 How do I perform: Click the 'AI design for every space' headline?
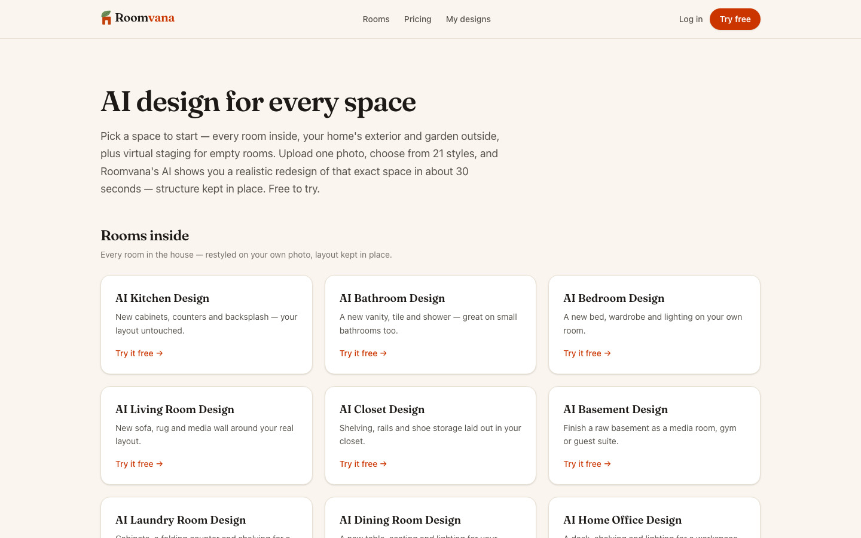258,102
